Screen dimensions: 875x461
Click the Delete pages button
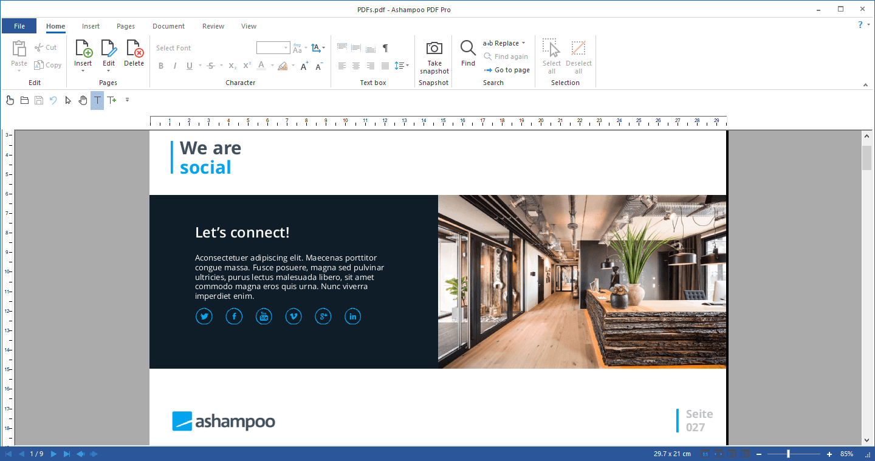pos(134,56)
